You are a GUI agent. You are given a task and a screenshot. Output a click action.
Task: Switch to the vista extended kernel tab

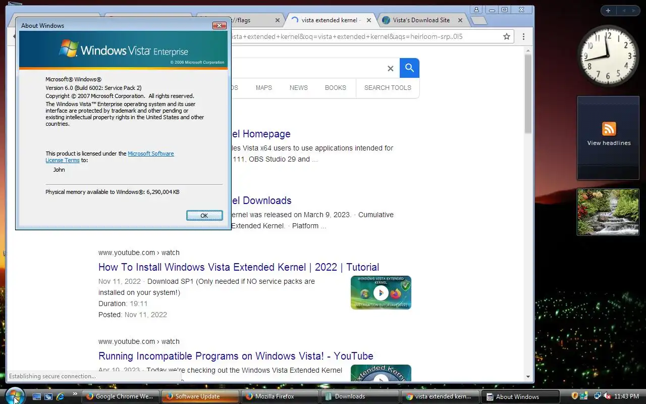pos(329,20)
